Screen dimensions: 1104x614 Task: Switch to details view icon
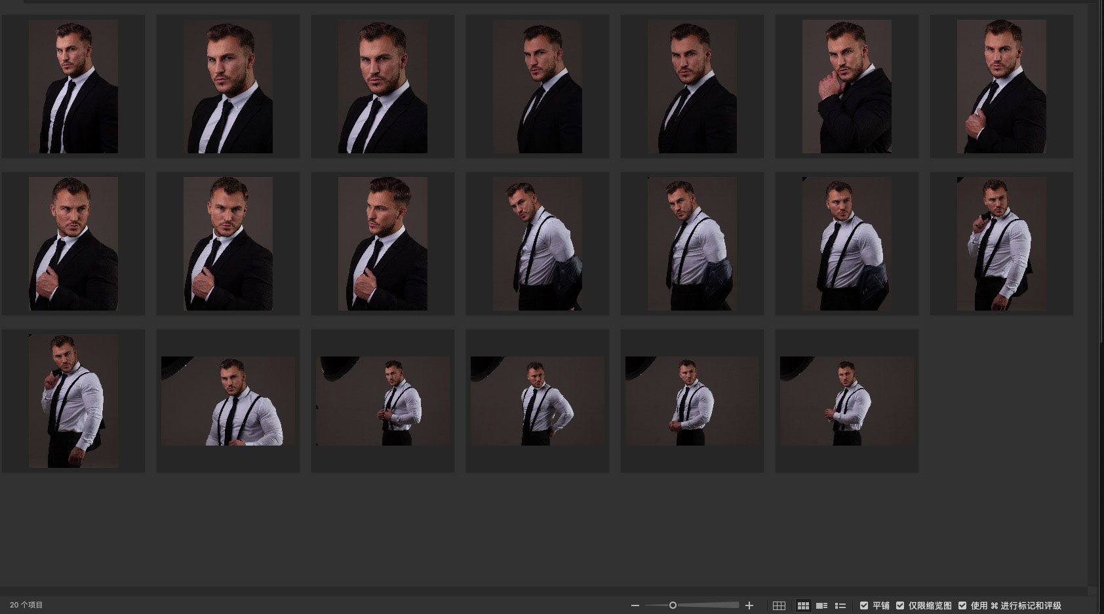click(x=821, y=605)
